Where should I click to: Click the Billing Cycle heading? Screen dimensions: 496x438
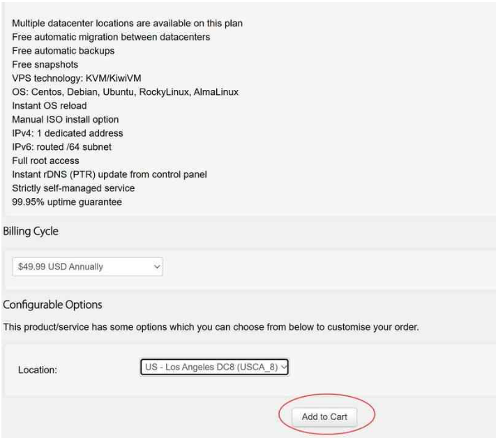coord(31,232)
